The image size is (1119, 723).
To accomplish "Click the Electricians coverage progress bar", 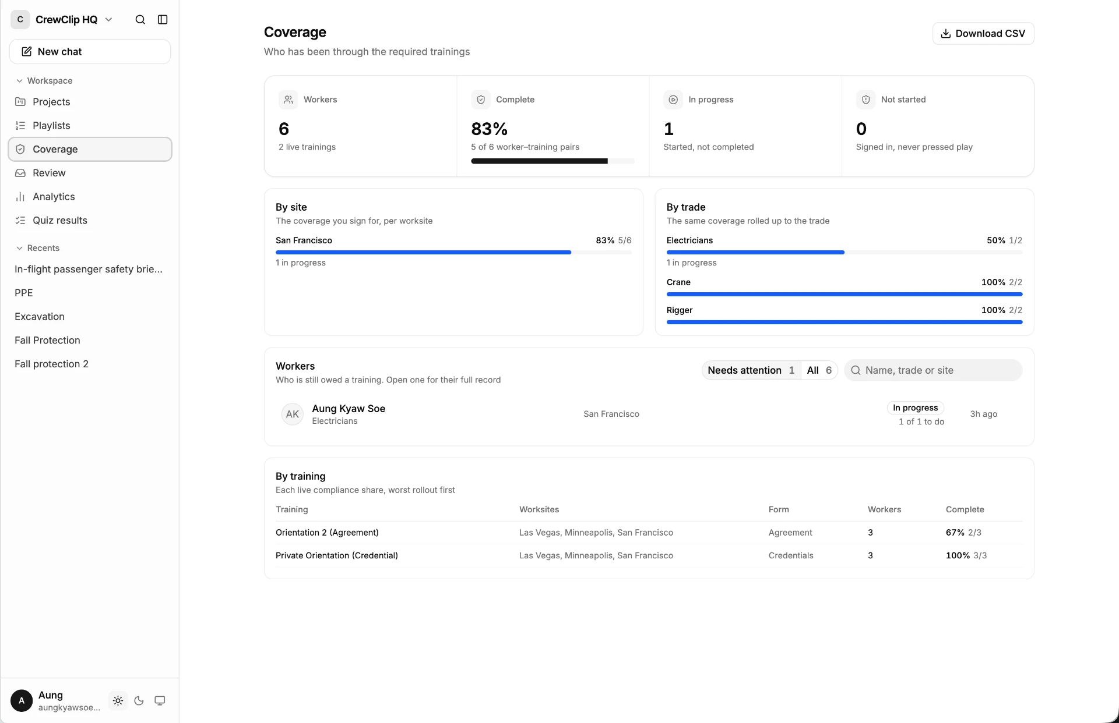I will [x=844, y=253].
